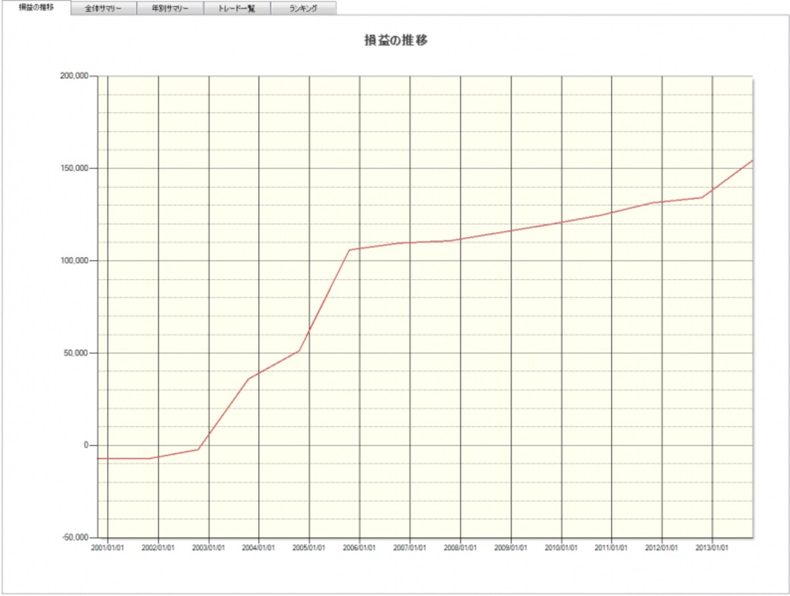790x596 pixels.
Task: Select the 100,000 y-axis label
Action: 74,261
